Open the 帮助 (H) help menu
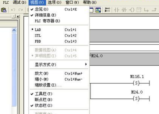This screenshot has height=114, width=159. coord(90,2)
